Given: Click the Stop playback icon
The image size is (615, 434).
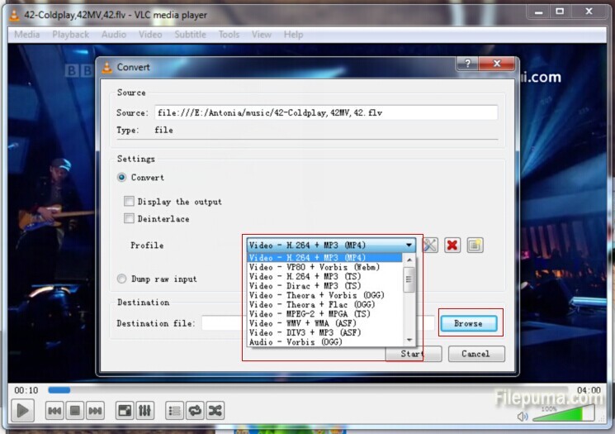Looking at the screenshot, I should (x=74, y=410).
